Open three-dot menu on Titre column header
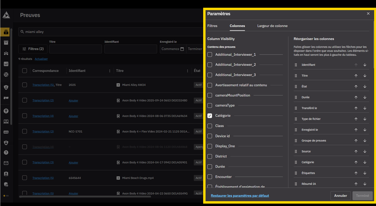Viewport: 376px width, 206px height. pyautogui.click(x=187, y=71)
